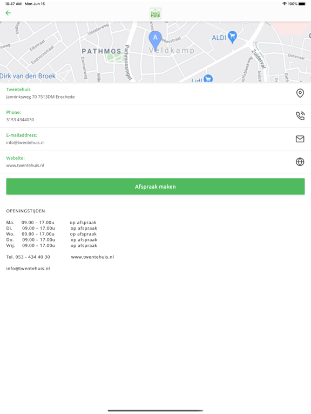
Task: Tap the time 10:47 AM in status bar
Action: (13, 4)
